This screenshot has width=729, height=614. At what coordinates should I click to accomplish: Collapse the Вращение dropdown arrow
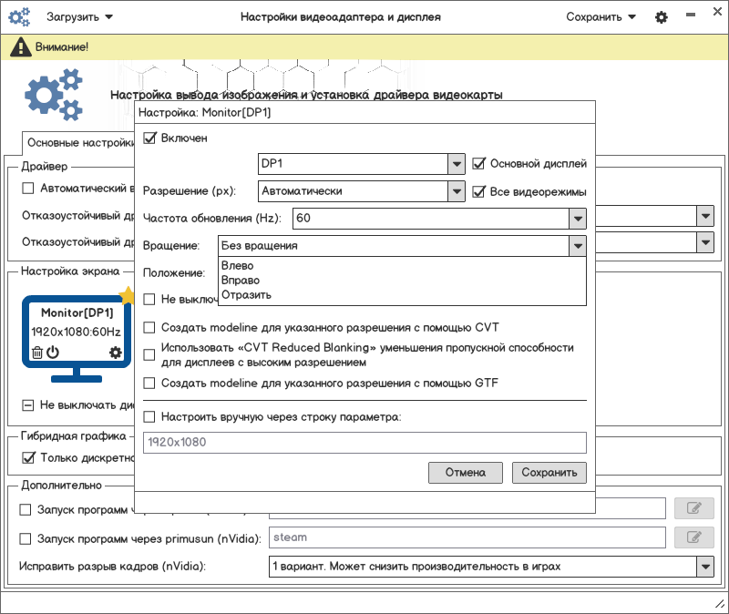coord(578,246)
